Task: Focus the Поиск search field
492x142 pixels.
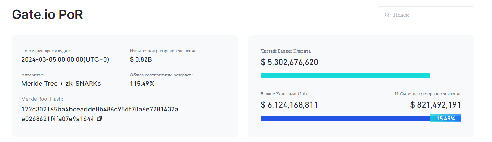Action: point(426,15)
